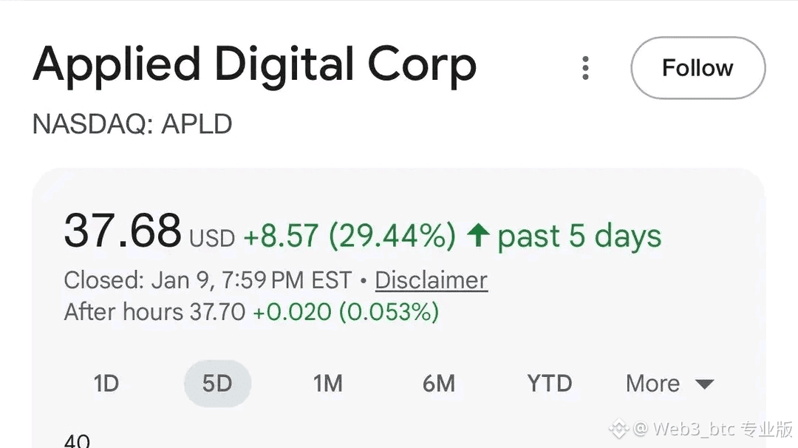Click the 40 chart axis label

tap(78, 441)
